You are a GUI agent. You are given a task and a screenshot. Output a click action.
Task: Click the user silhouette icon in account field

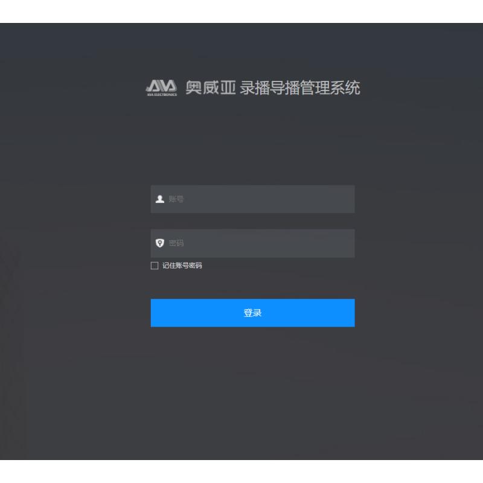(160, 199)
